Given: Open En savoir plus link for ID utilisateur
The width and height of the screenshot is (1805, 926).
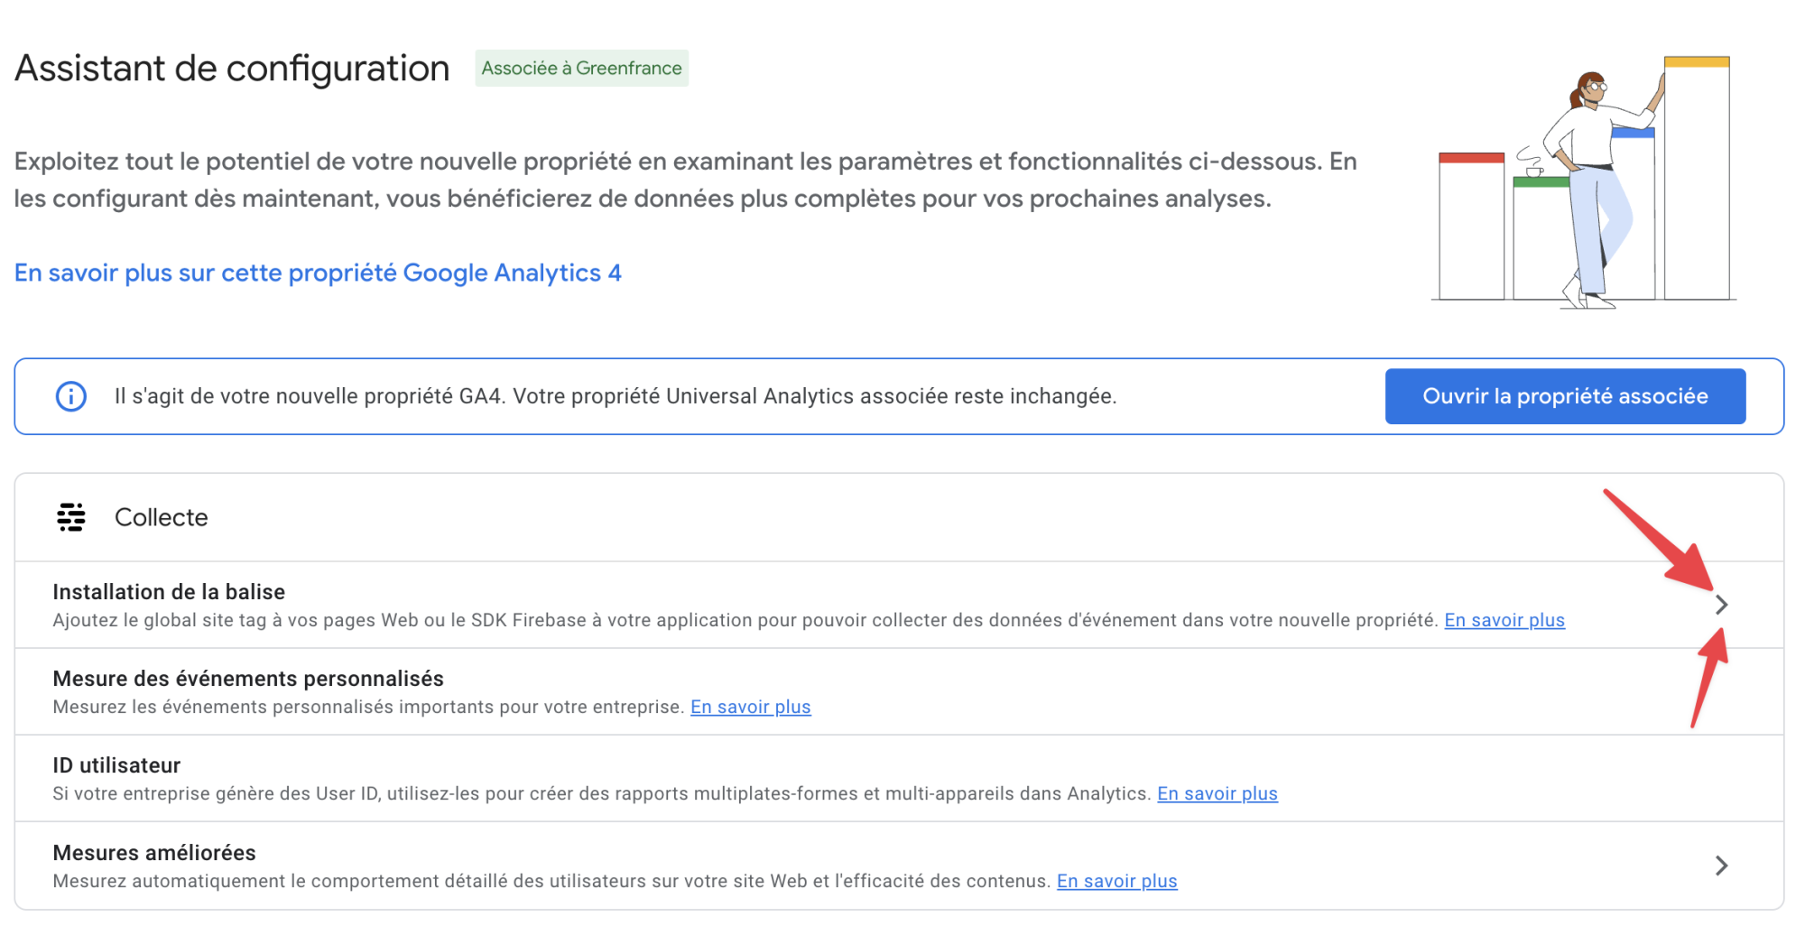Looking at the screenshot, I should (x=1217, y=793).
